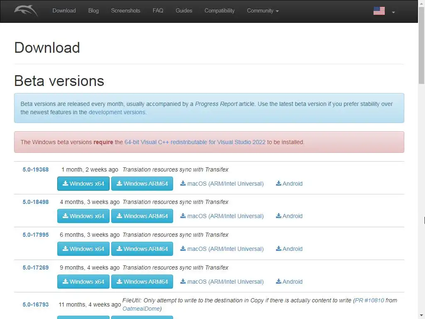Viewport: 425px width, 319px height.
Task: Click the "11 months, 4 weeks ago" text
Action: point(90,304)
